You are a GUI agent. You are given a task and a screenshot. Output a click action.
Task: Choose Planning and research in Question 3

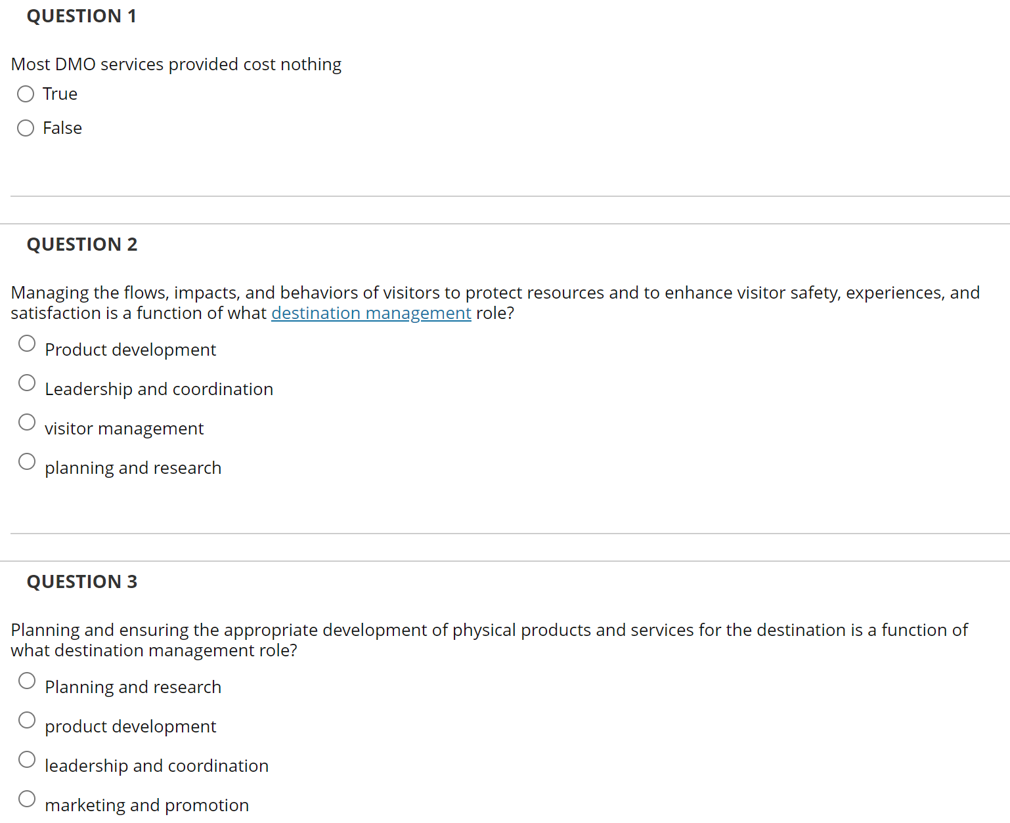pyautogui.click(x=27, y=681)
